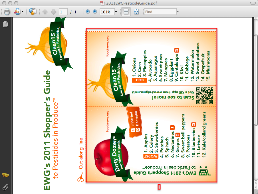Click the QR code in the document
Screen dimensions: 258x194
(205, 96)
